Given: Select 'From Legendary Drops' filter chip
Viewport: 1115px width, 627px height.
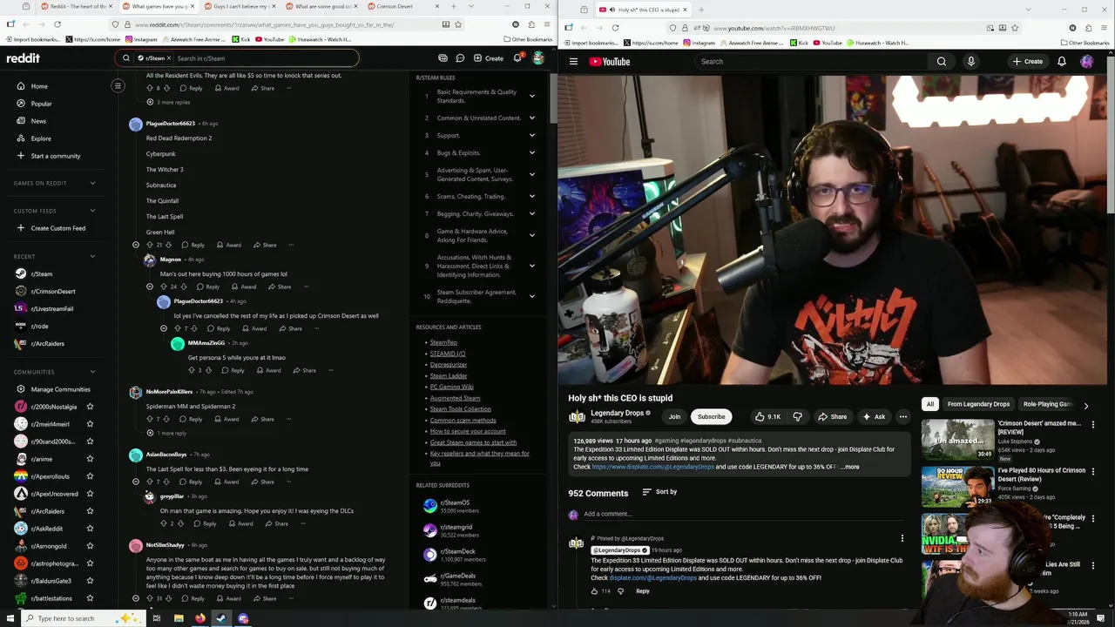Looking at the screenshot, I should click(978, 404).
